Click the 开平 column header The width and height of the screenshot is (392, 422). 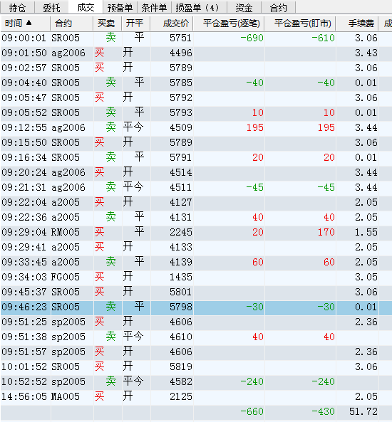pyautogui.click(x=136, y=23)
